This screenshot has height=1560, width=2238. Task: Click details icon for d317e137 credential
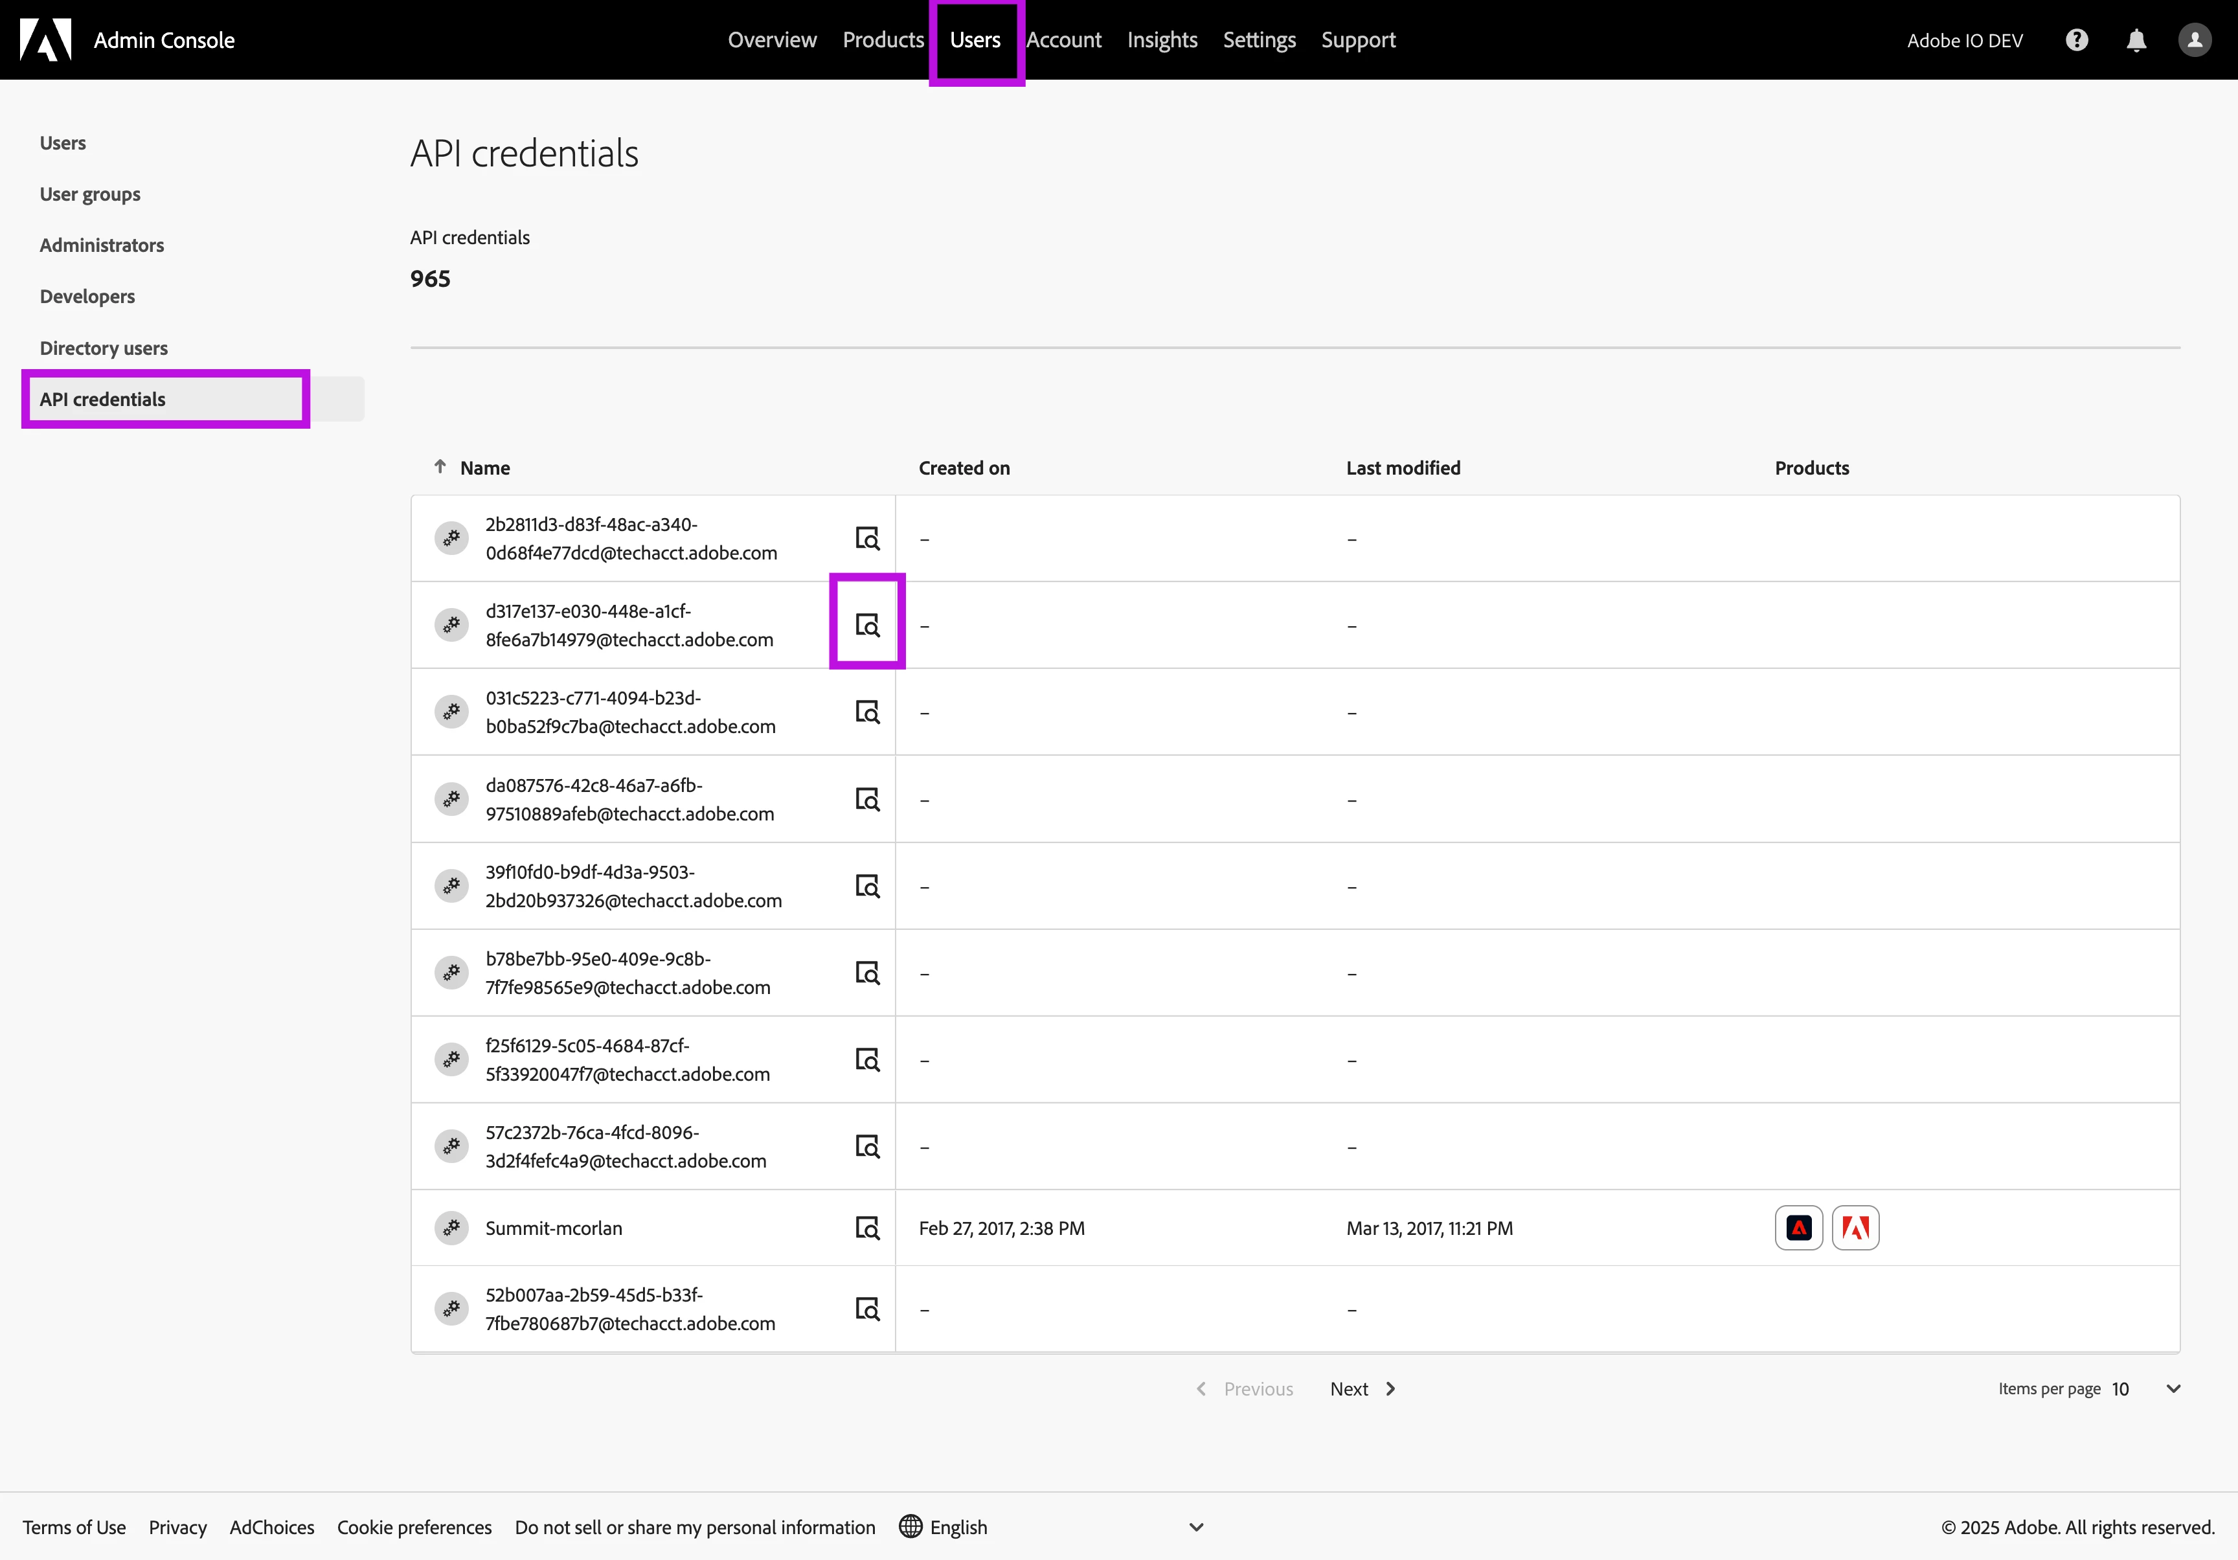click(x=866, y=625)
